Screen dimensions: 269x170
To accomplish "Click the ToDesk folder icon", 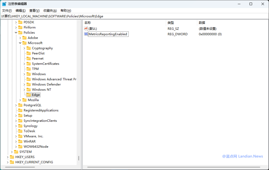I will pyautogui.click(x=20, y=131).
